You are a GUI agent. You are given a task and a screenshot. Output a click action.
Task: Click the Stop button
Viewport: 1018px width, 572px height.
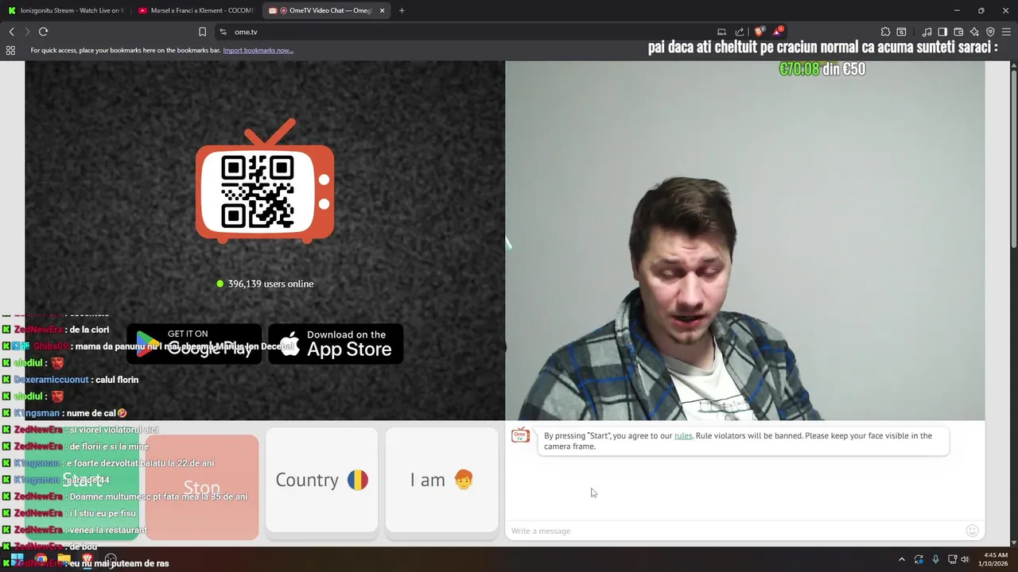(x=202, y=487)
